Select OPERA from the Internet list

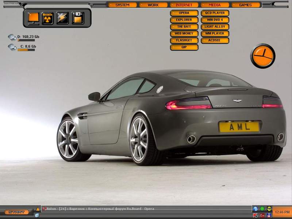184,13
